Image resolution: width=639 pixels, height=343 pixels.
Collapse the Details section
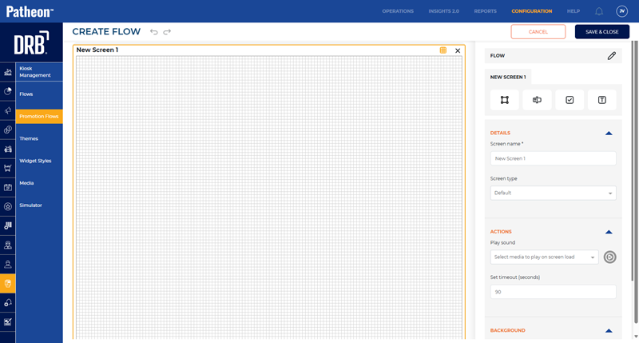pos(609,133)
